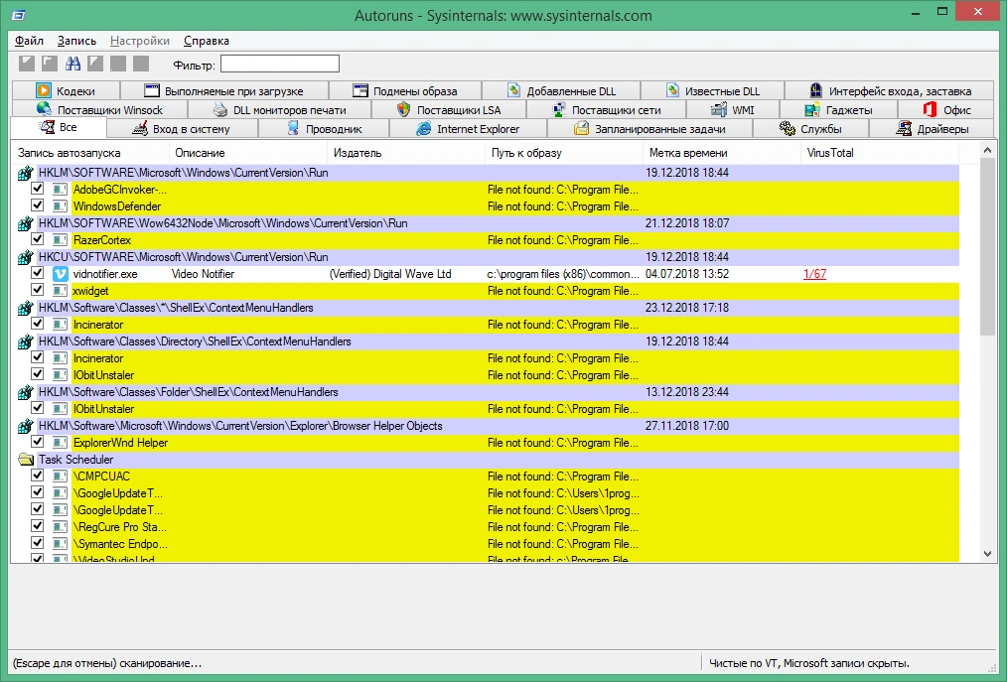
Task: Uncheck the \CMPCUAC scheduled task
Action: pyautogui.click(x=38, y=476)
